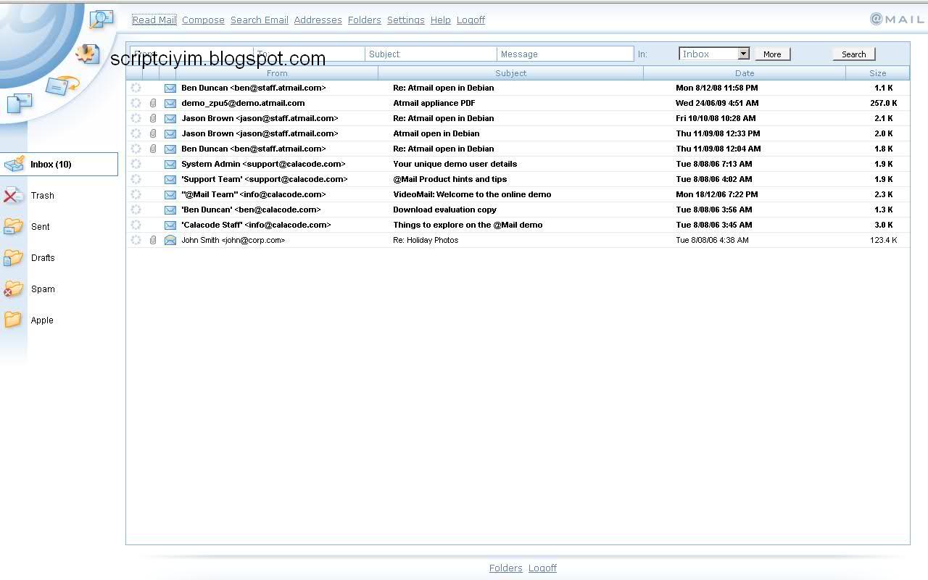Toggle flag marker on @Mail Team message
This screenshot has width=928, height=580.
click(136, 194)
